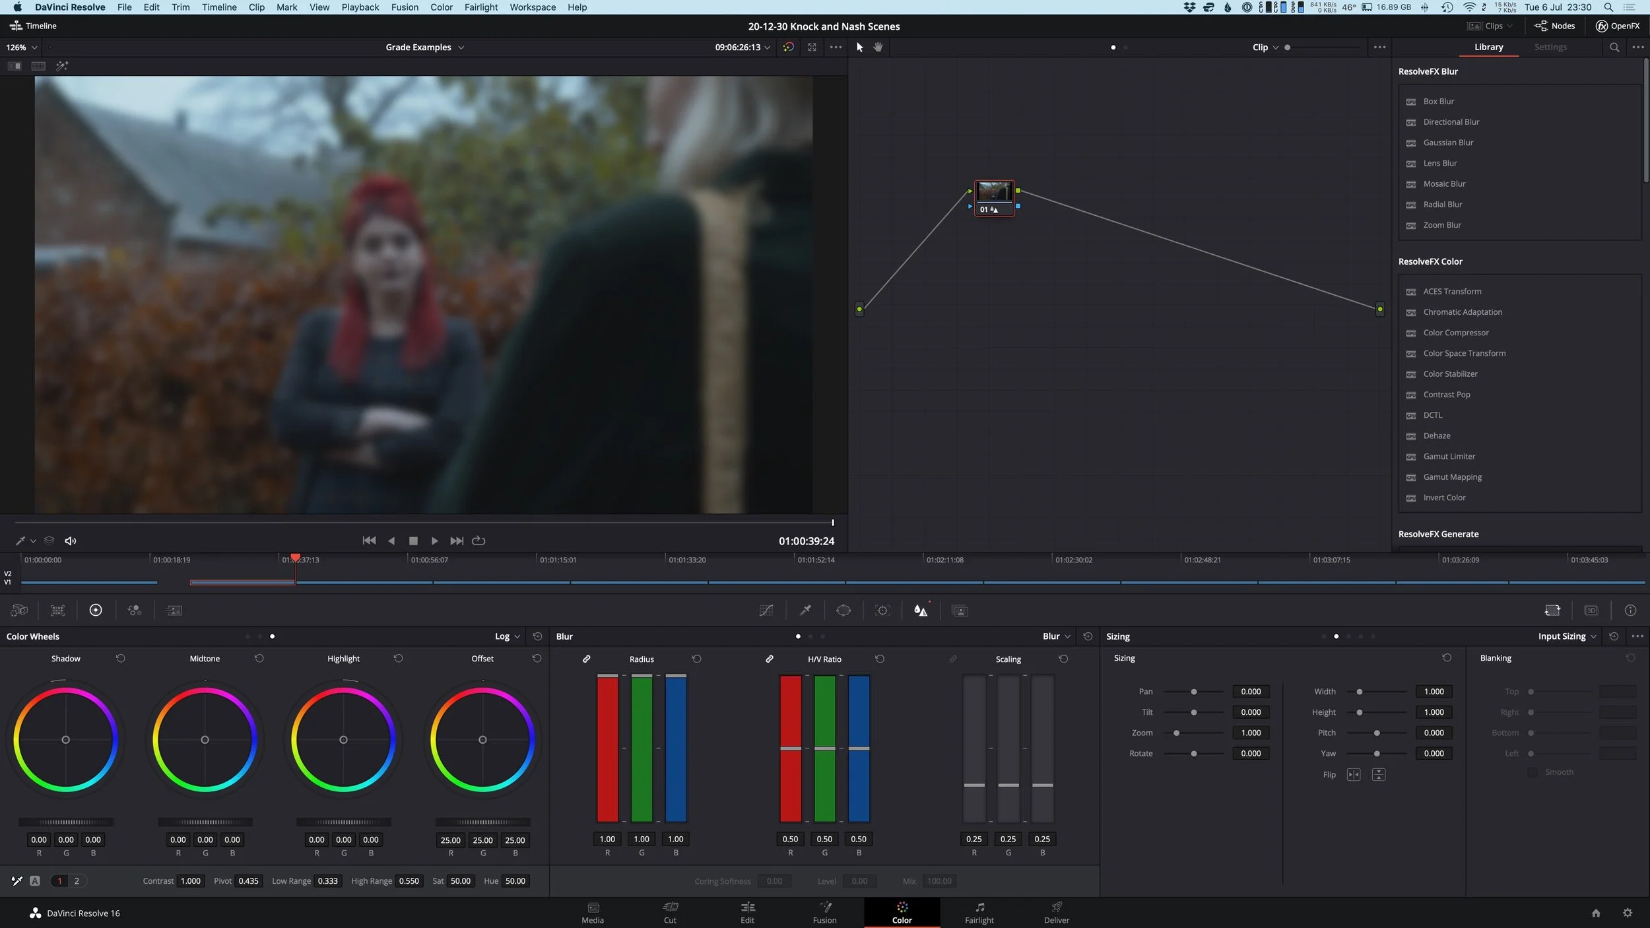Open the Blur mode dropdown
Viewport: 1650px width, 928px height.
click(1057, 636)
